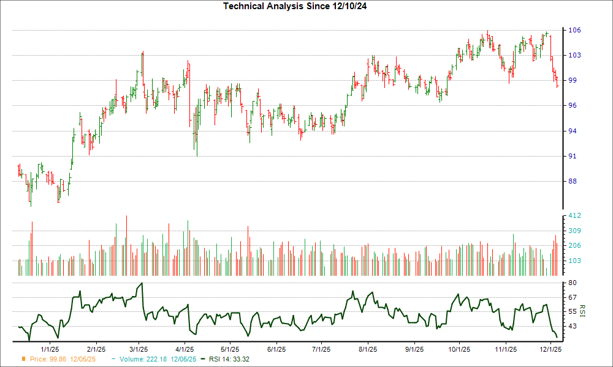Screen dimensions: 613x367
Task: Click the 12/1/25 date label
Action: tap(550, 349)
